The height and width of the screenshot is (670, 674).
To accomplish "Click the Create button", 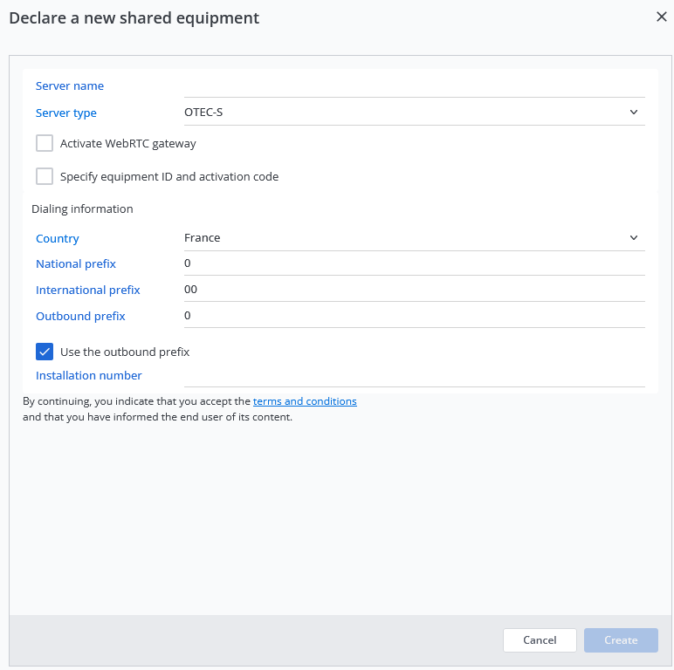I will [621, 640].
